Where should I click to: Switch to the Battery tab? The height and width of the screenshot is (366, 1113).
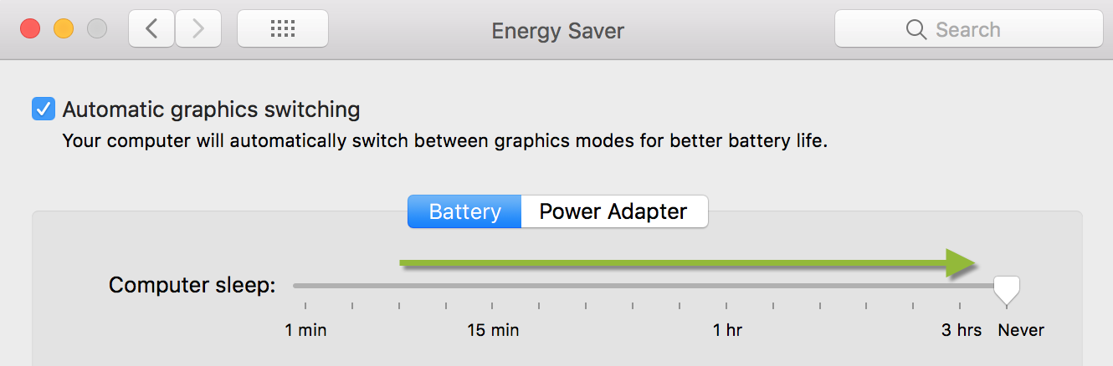(x=464, y=211)
